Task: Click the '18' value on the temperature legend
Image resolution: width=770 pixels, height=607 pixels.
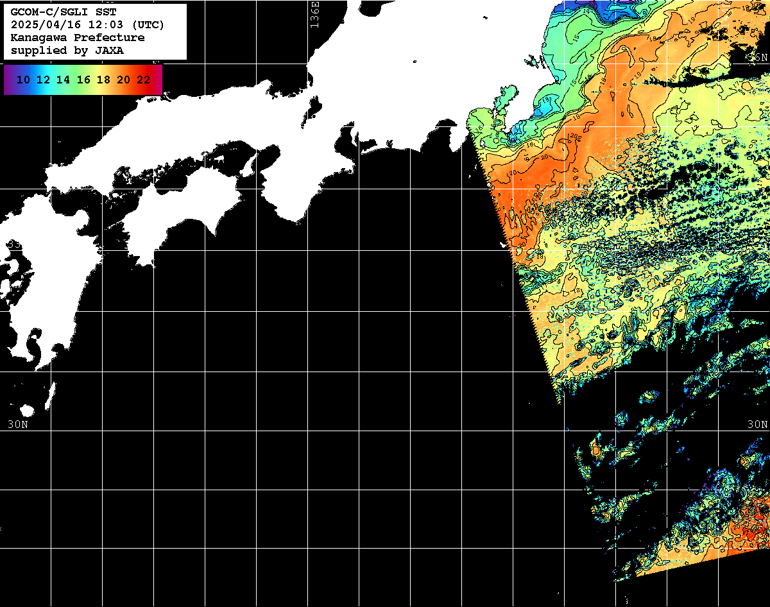Action: point(103,80)
